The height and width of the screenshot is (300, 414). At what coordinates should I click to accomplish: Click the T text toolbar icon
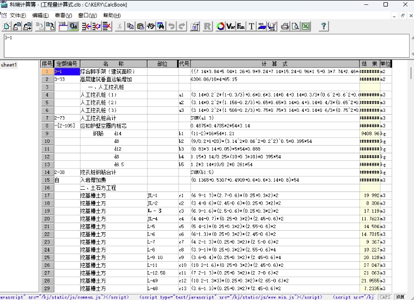pos(251,26)
